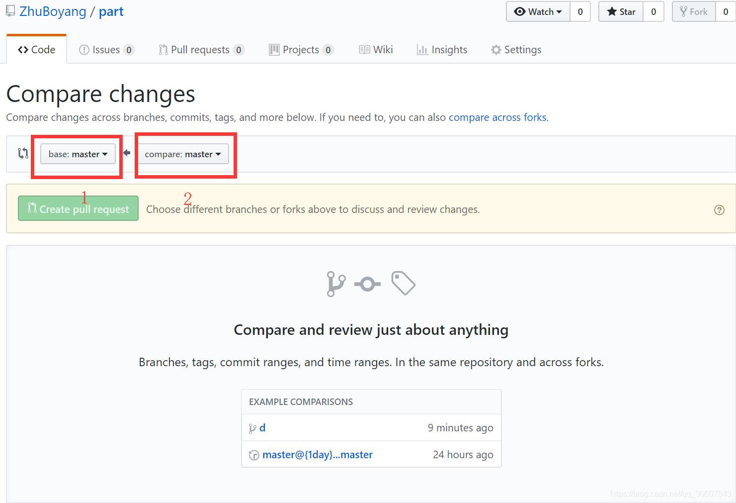Click the Issues tab exclamation icon

[84, 50]
